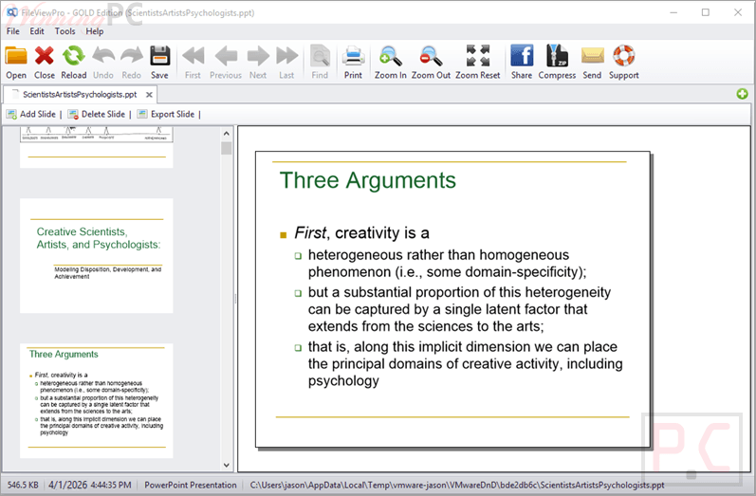756x496 pixels.
Task: Click the Delete Slide button
Action: click(x=97, y=114)
